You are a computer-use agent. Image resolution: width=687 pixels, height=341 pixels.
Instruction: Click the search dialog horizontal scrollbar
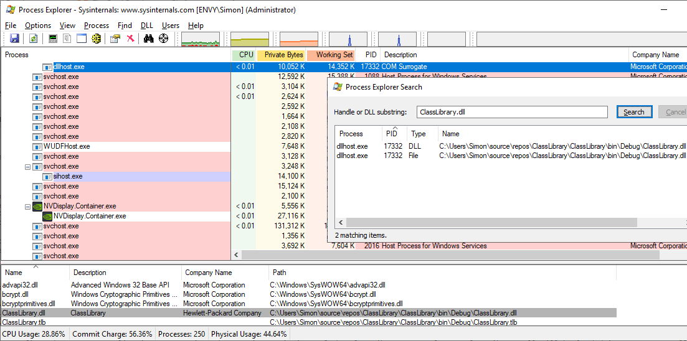coord(491,222)
